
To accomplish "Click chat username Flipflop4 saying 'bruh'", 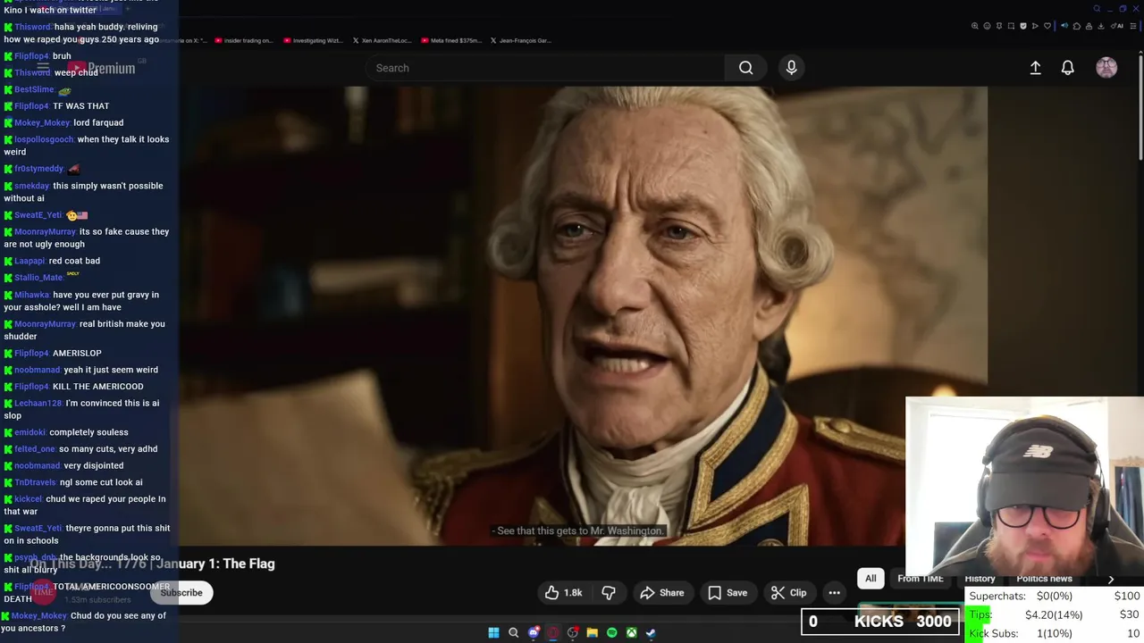I will pos(31,56).
